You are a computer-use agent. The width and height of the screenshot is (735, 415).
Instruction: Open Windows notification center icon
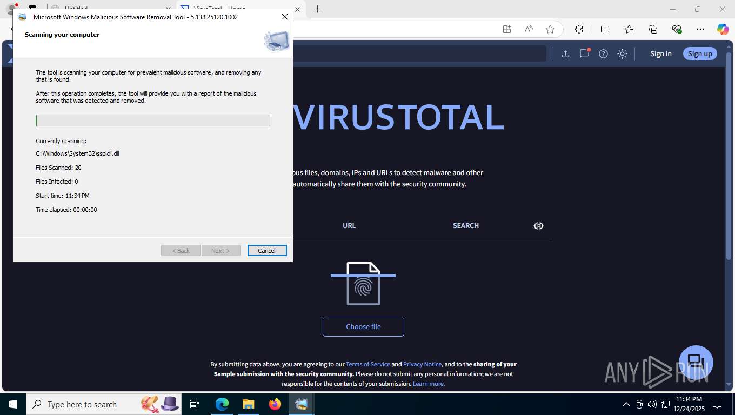(x=717, y=404)
